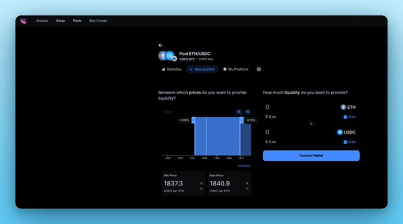The image size is (403, 224).
Task: Decrease Min Price with minus stepper
Action: (201, 189)
